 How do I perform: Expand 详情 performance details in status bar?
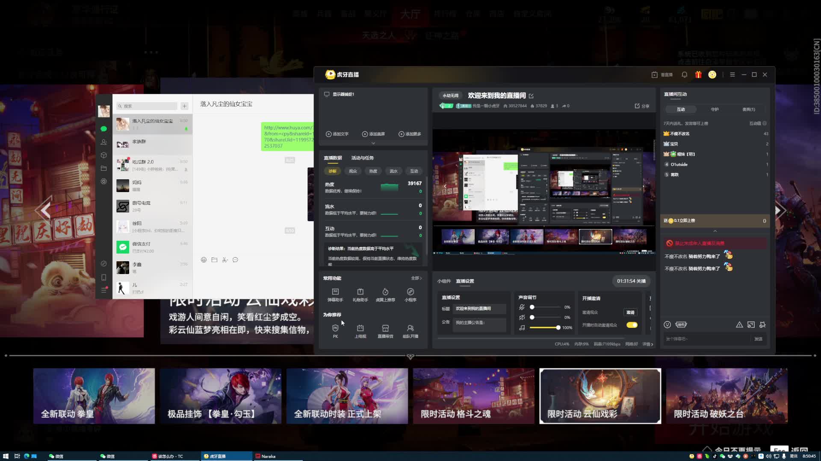pos(647,344)
